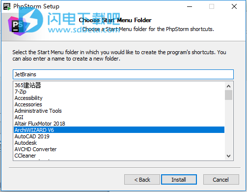This screenshot has height=192, width=247.
Task: Pick the AGI folder
Action: point(119,117)
